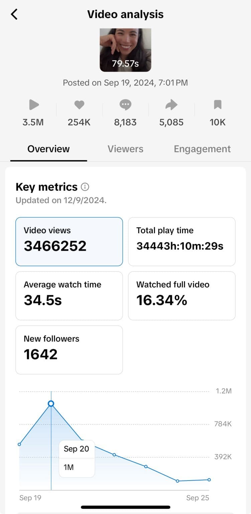Open the video thumbnail preview

coord(125,50)
